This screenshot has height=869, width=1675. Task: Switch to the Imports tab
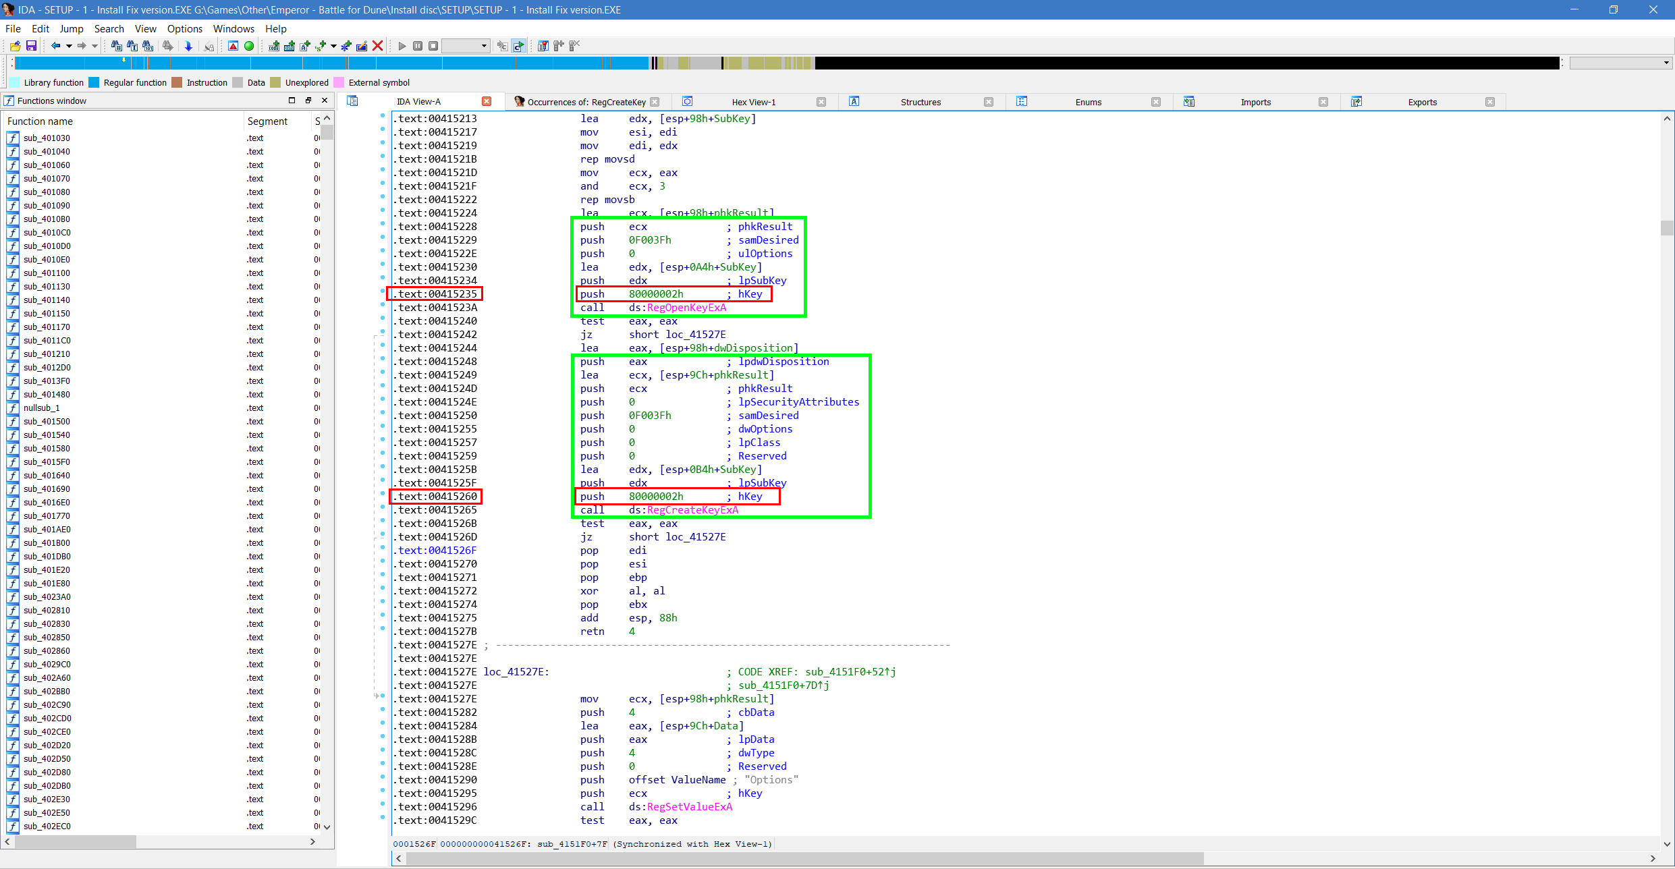coord(1255,102)
